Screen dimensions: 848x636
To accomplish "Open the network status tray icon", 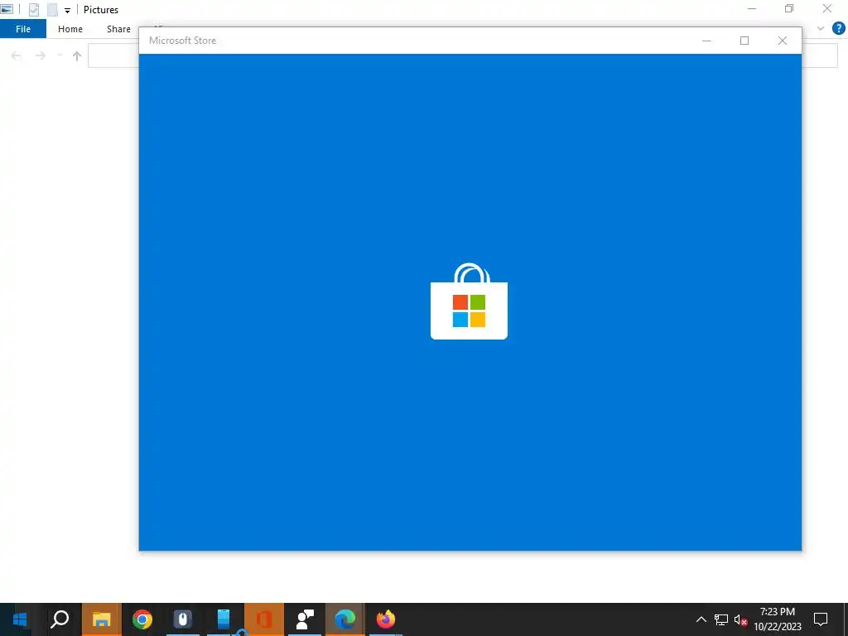I will click(721, 619).
